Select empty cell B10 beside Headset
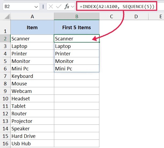The image size is (164, 148). pyautogui.click(x=77, y=98)
